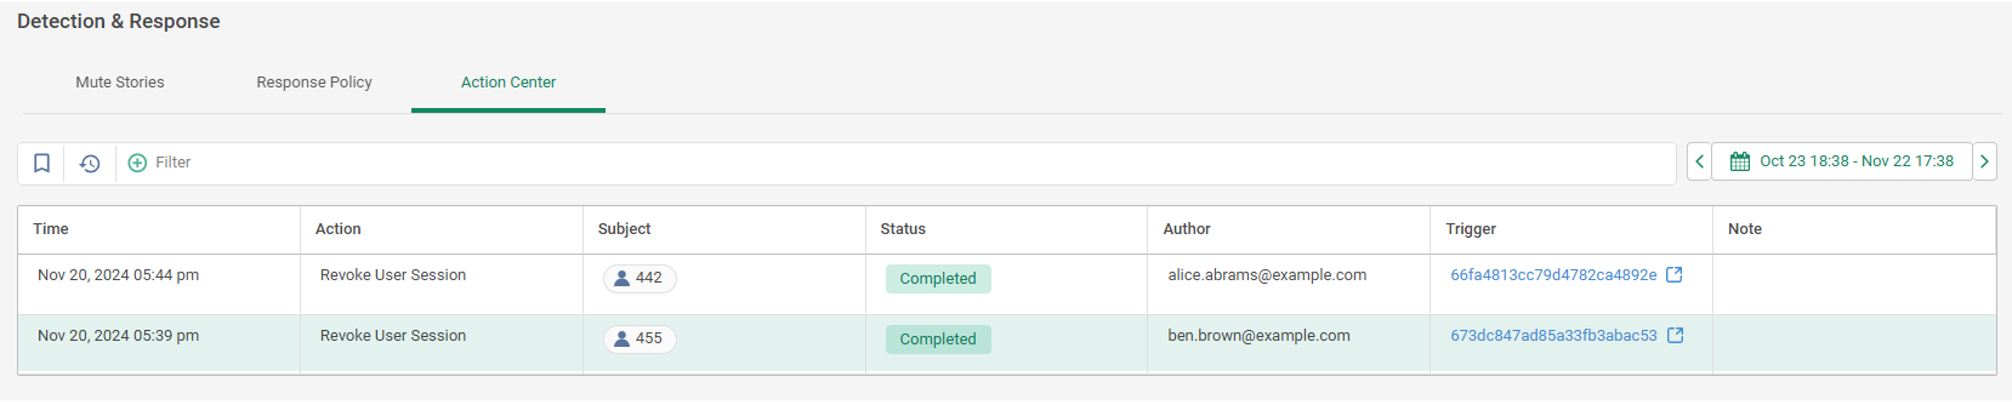The height and width of the screenshot is (402, 2012).
Task: Click the calendar icon in date range
Action: point(1739,162)
